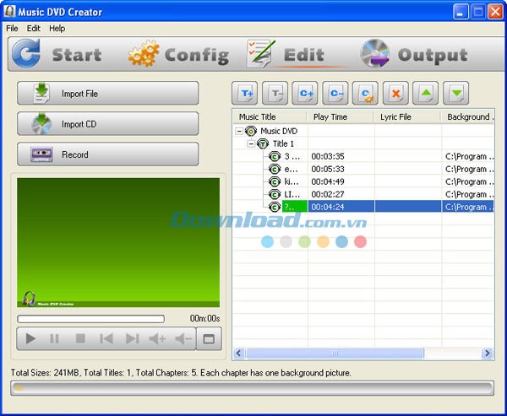507x416 pixels.
Task: Click the horizontal scrollbar left arrow
Action: pos(239,354)
